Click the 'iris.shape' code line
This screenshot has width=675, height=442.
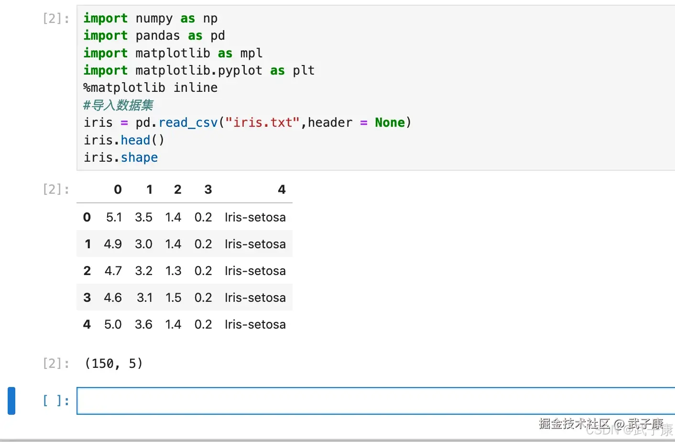pyautogui.click(x=120, y=157)
